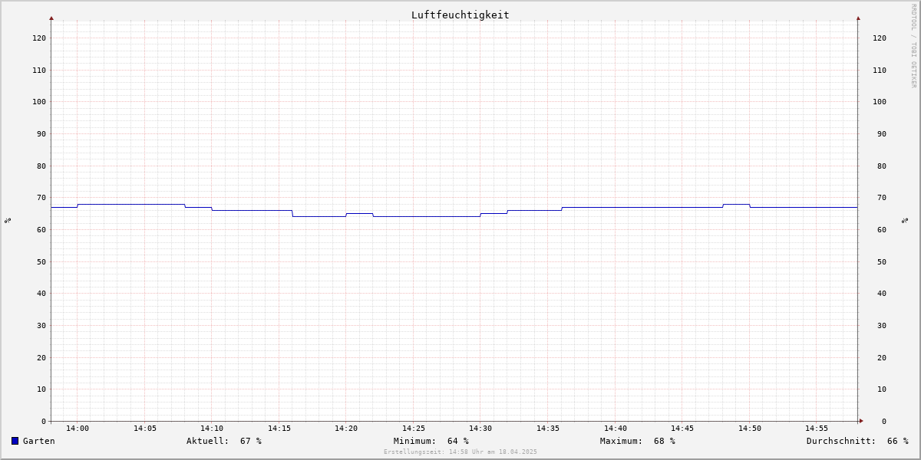Click the 20 label on right y-axis
This screenshot has height=460, width=921.
coord(882,357)
